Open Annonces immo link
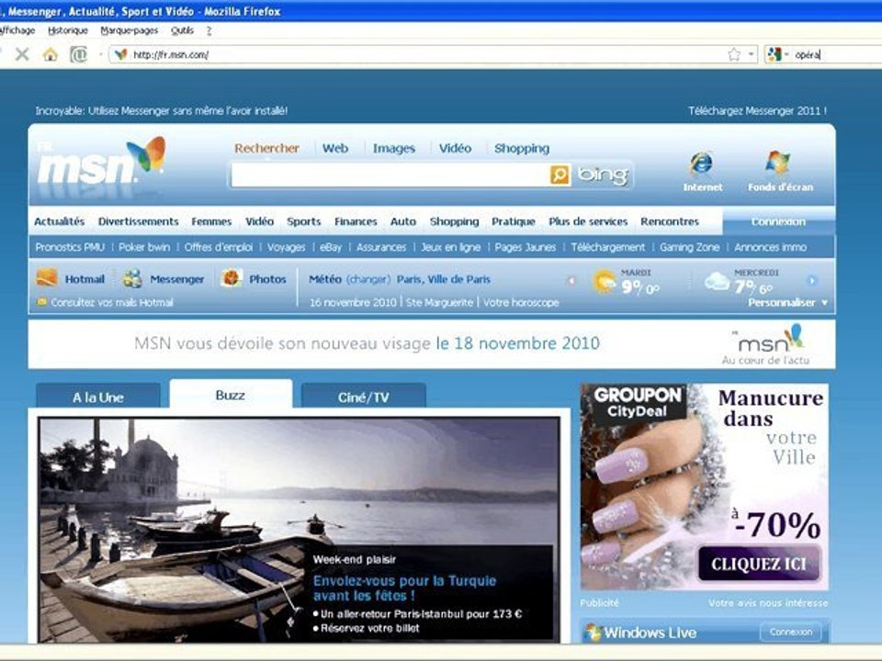The width and height of the screenshot is (882, 661). click(x=770, y=247)
